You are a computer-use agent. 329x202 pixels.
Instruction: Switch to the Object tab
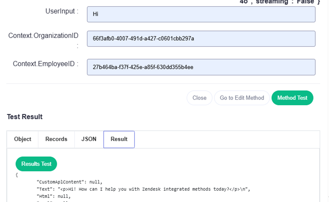23,139
